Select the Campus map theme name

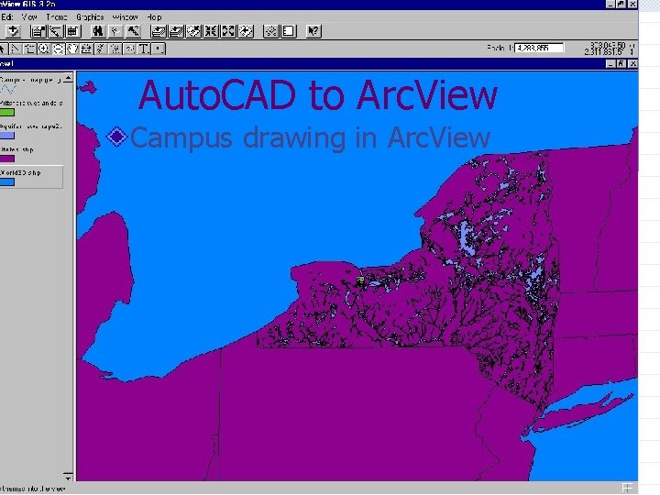pos(30,80)
